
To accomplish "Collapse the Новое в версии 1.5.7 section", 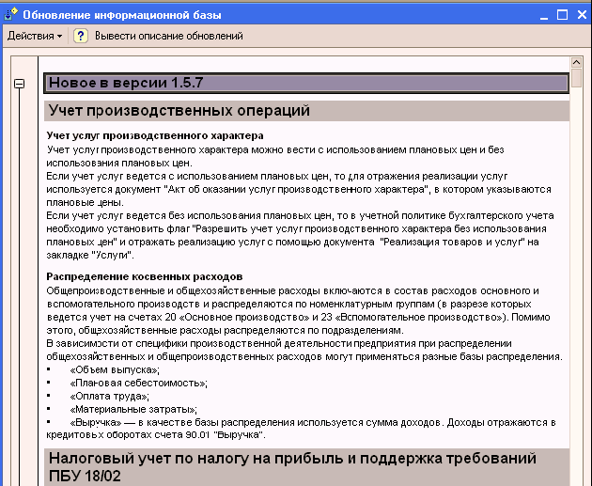I will point(19,84).
